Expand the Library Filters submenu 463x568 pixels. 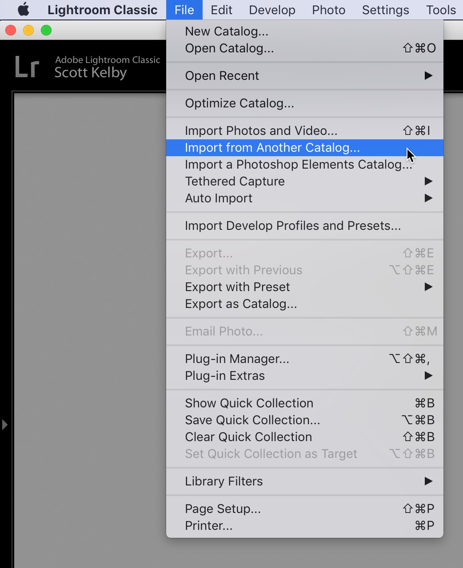pos(305,481)
